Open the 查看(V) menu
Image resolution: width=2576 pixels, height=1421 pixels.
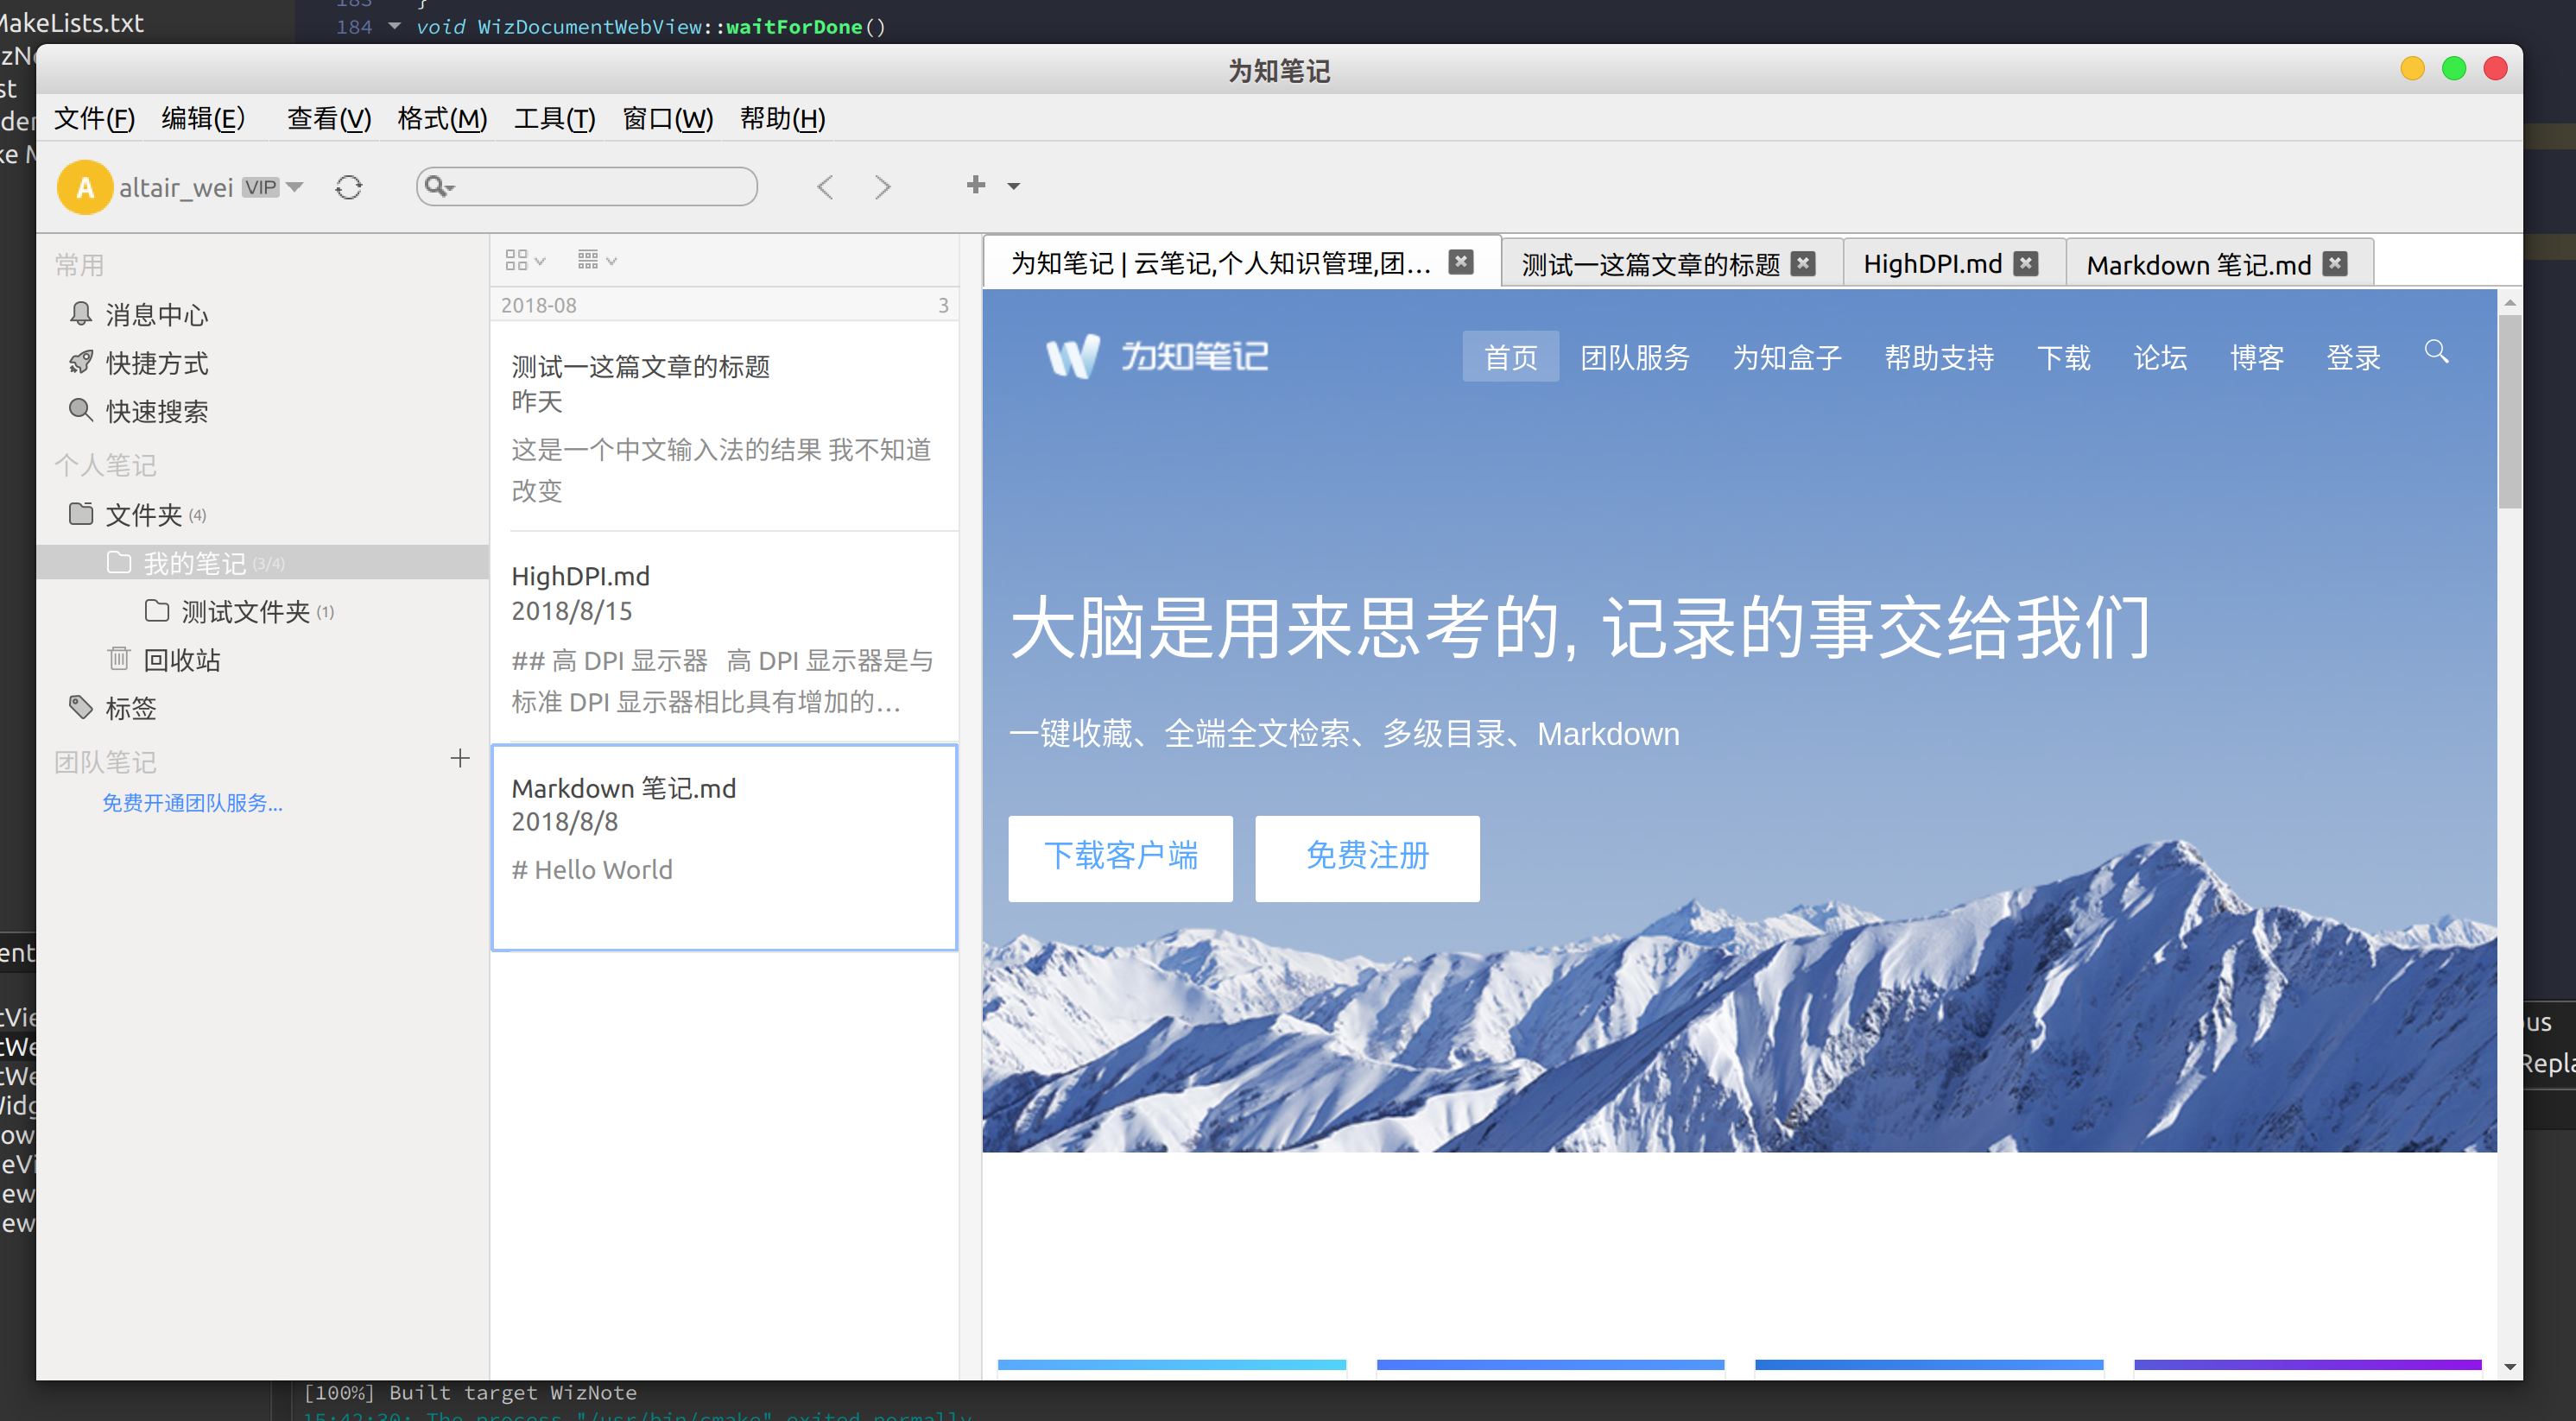[329, 119]
